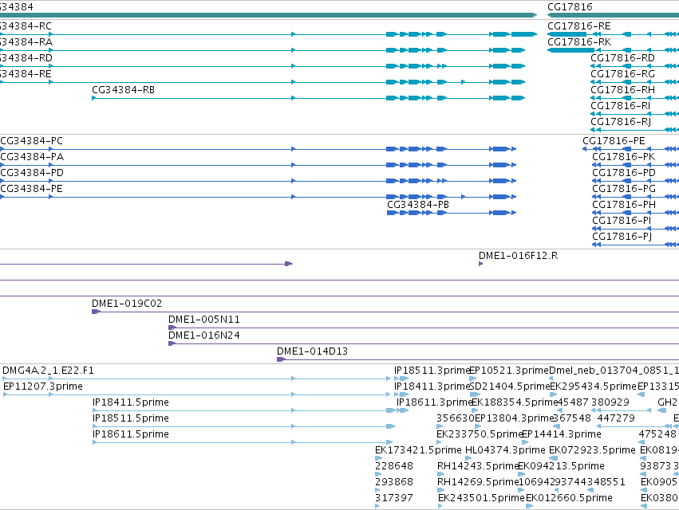
Task: Select protein label CG34384-PD
Action: pyautogui.click(x=32, y=173)
